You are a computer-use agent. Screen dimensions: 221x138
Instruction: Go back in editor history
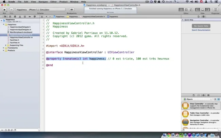pyautogui.click(x=46, y=17)
